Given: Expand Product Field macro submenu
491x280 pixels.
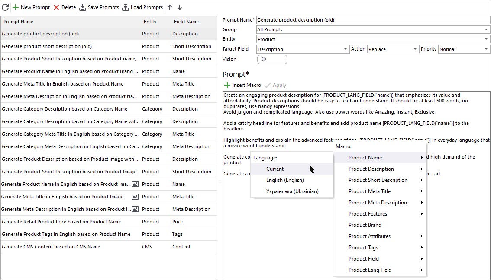Looking at the screenshot, I should [x=380, y=259].
